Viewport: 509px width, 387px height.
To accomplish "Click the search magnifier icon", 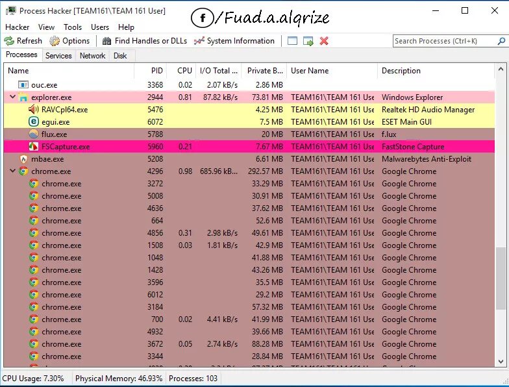I will pos(501,41).
